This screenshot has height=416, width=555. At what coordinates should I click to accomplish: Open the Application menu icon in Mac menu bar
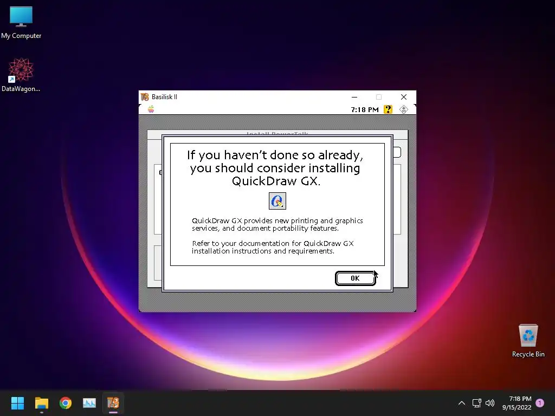(403, 109)
